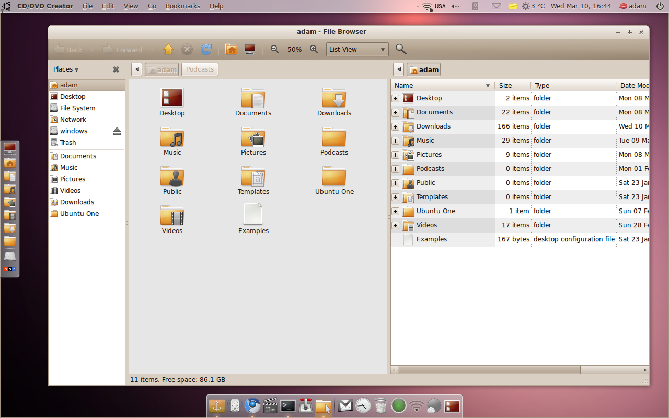The image size is (669, 418).
Task: Open the Help menu
Action: pyautogui.click(x=216, y=6)
